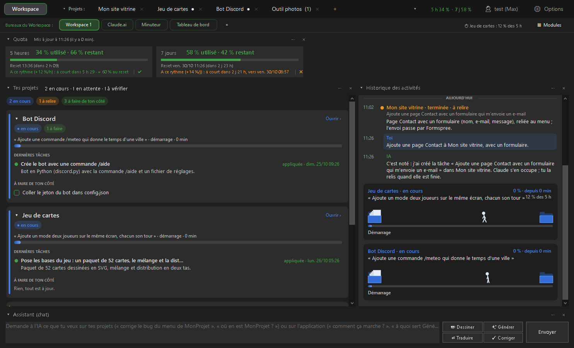The height and width of the screenshot is (348, 574).
Task: Close the Quota panel
Action: (x=304, y=39)
